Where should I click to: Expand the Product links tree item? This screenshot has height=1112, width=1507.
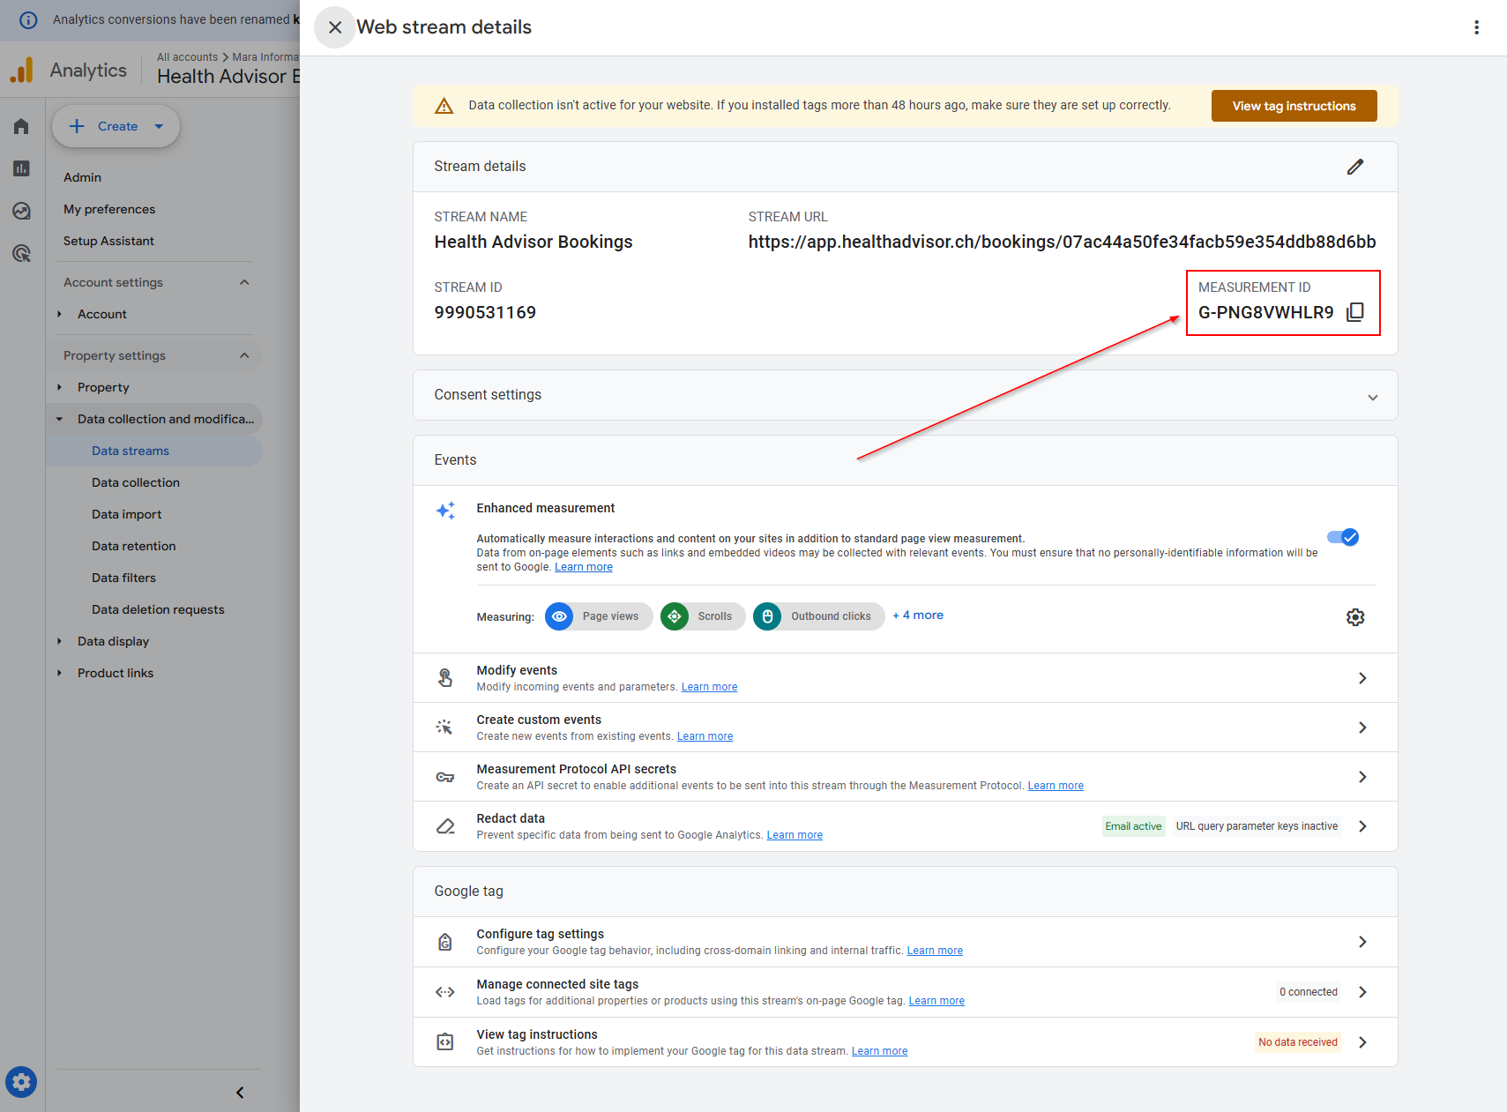[60, 673]
